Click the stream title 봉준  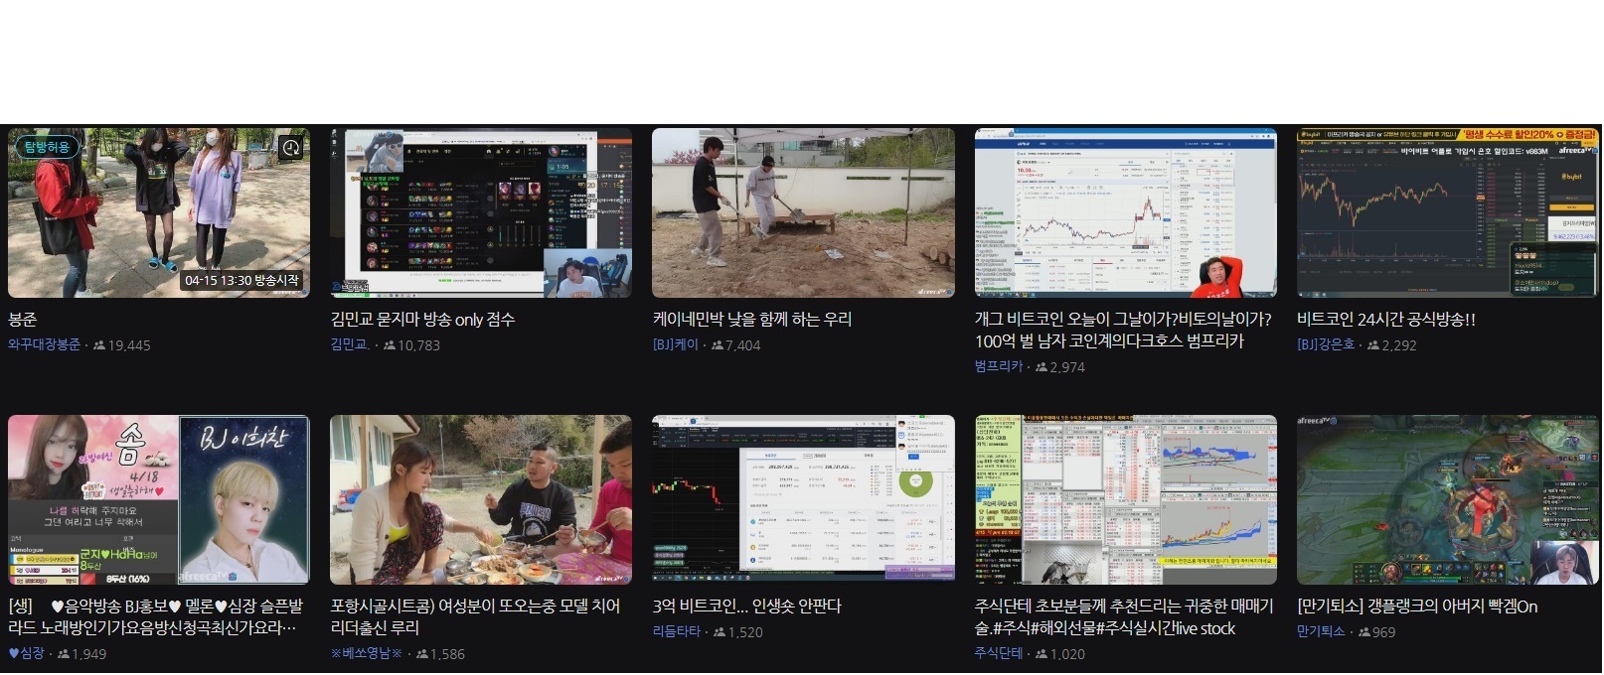[x=23, y=320]
